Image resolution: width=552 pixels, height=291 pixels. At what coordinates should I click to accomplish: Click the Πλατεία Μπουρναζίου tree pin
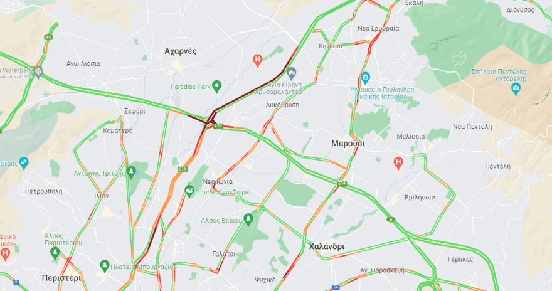pos(104,266)
